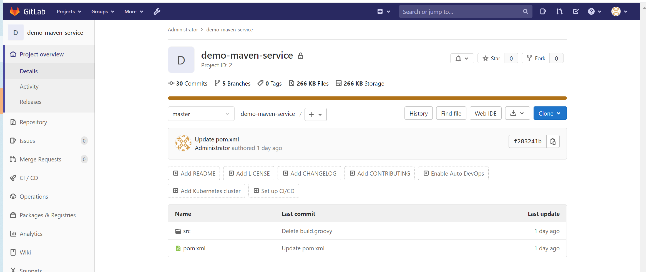
Task: Click Add CONTRIBUTING button
Action: tap(379, 173)
